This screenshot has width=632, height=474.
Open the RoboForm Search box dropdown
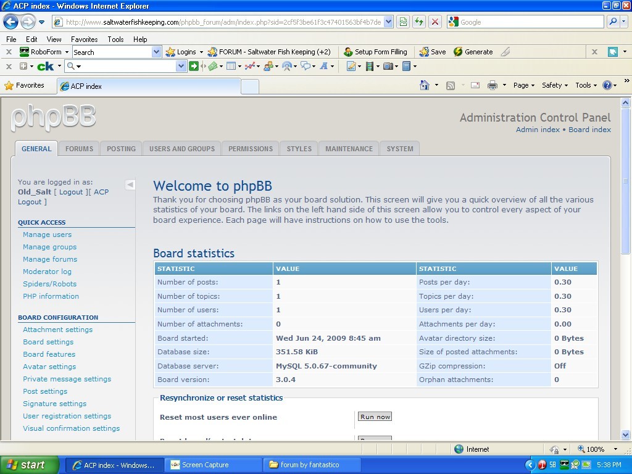[x=156, y=52]
